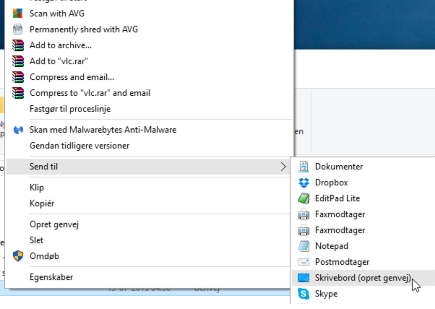The width and height of the screenshot is (435, 309).
Task: Click the Dropbox logo icon
Action: [304, 183]
